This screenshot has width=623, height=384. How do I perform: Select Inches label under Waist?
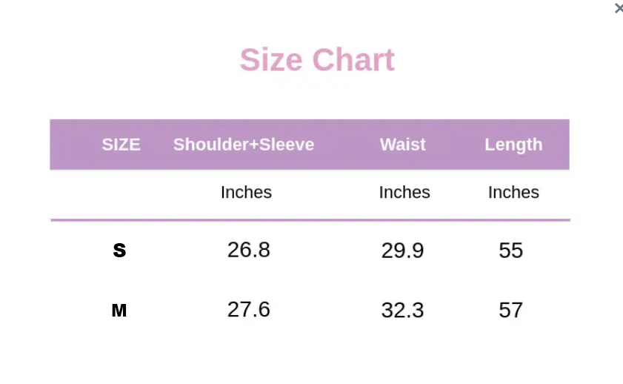click(404, 193)
